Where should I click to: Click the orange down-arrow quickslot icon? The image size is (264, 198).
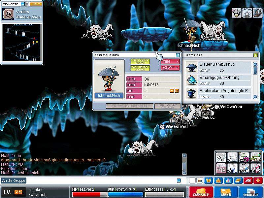pos(258,181)
